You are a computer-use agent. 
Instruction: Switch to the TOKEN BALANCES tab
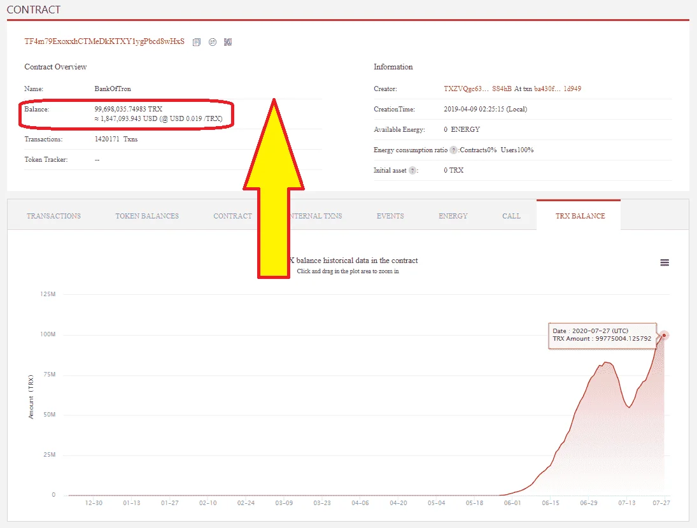pyautogui.click(x=147, y=216)
